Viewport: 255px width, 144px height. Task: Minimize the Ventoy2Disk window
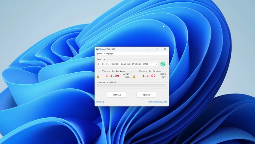tap(149, 49)
